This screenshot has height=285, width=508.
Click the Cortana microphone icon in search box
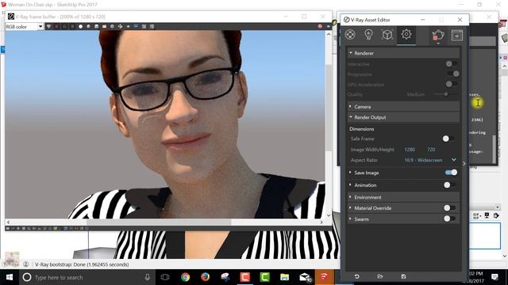148,277
